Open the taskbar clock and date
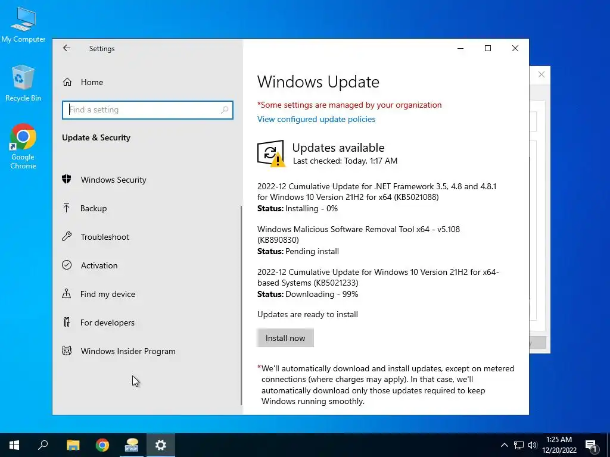Screen dimensions: 610x457 click(559, 445)
